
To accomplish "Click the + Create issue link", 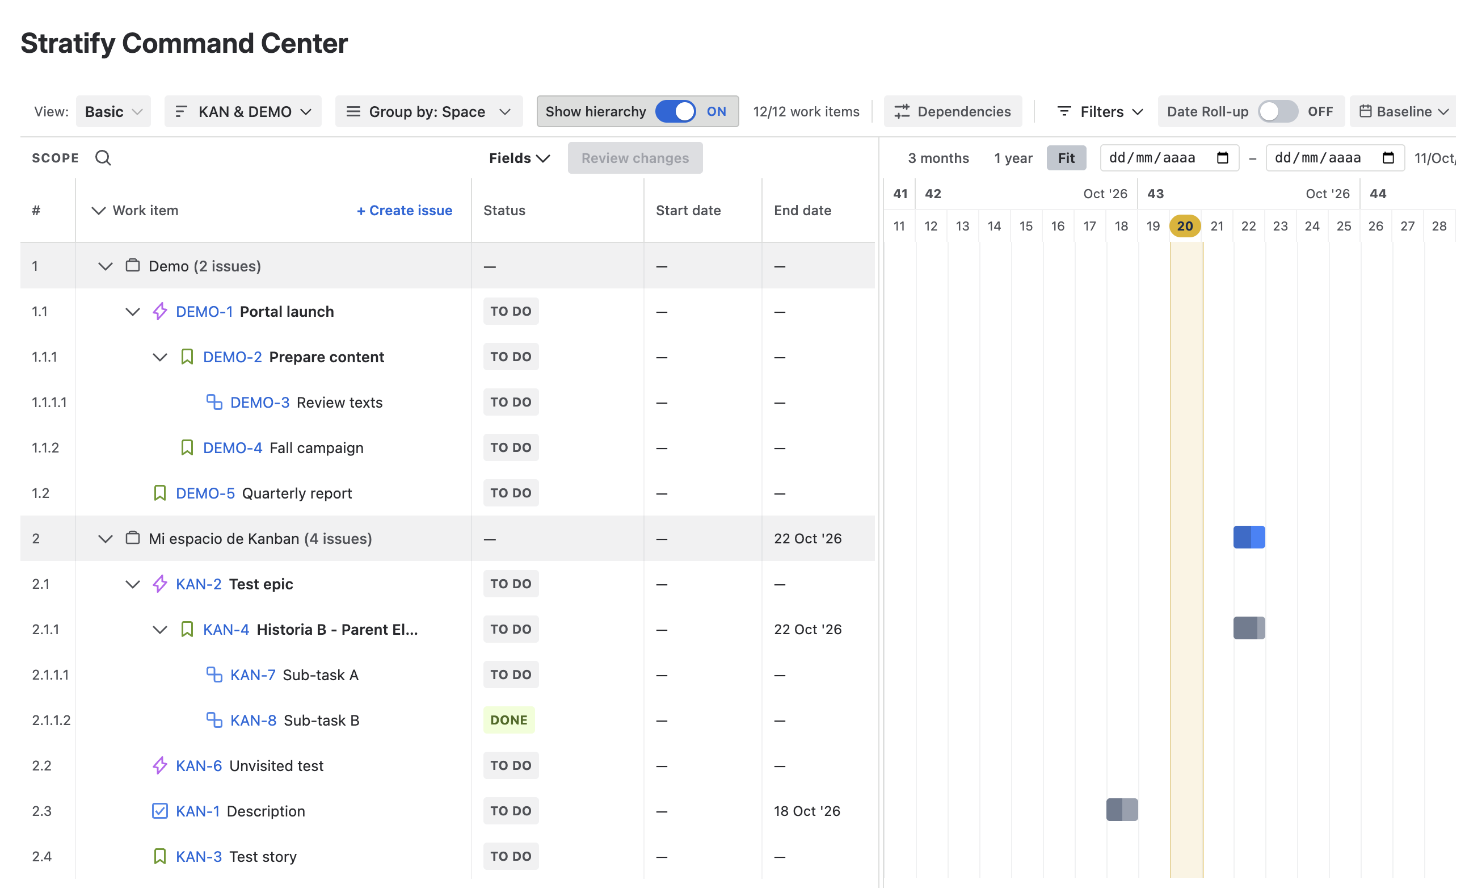I will (405, 210).
